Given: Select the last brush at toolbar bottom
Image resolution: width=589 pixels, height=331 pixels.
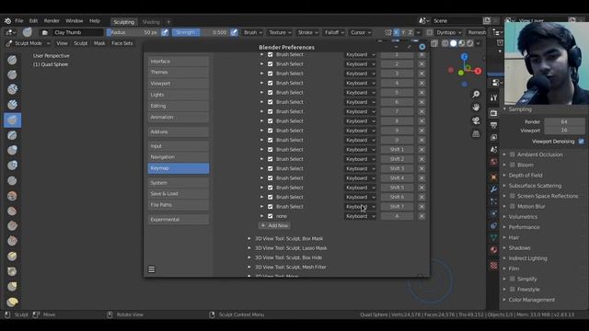Looking at the screenshot, I should 12,302.
